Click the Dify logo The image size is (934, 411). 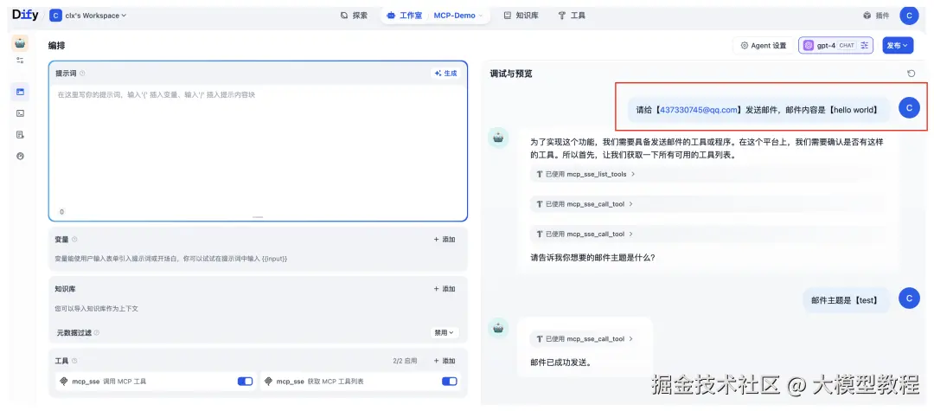click(x=25, y=16)
